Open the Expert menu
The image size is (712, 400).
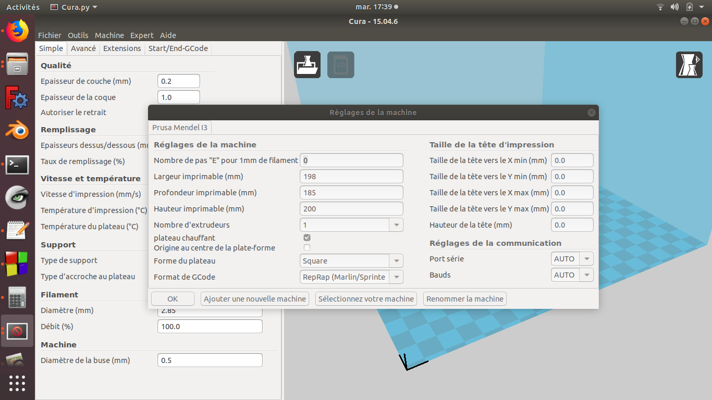142,35
